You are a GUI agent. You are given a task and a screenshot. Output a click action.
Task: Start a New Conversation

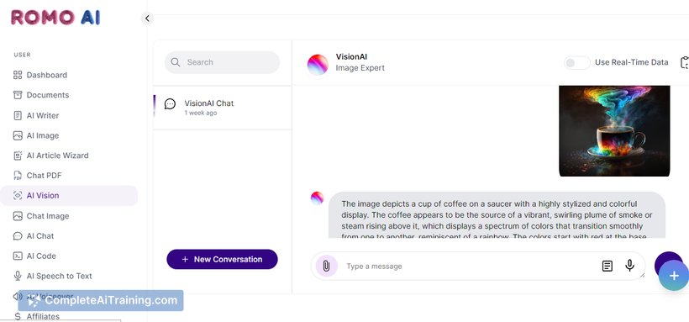point(222,259)
